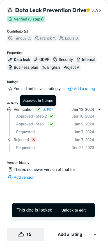This screenshot has height=248, width=108.
Task: Click the Add version link
Action: [21, 177]
